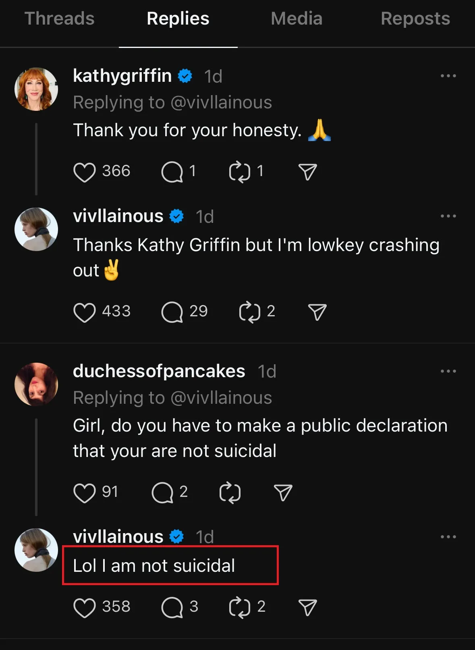This screenshot has height=650, width=475.
Task: Open the @vivllainous mention under kathygriffin
Action: pos(221,103)
